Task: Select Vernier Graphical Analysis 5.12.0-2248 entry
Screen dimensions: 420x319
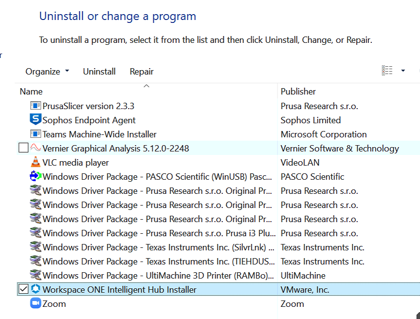Action: coord(116,148)
